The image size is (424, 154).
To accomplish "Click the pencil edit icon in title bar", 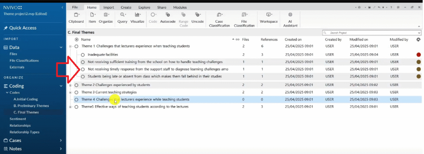I will (x=374, y=7).
